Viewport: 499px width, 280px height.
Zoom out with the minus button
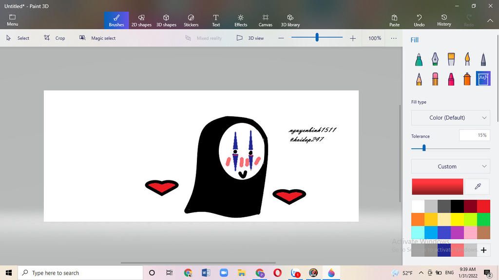(281, 38)
